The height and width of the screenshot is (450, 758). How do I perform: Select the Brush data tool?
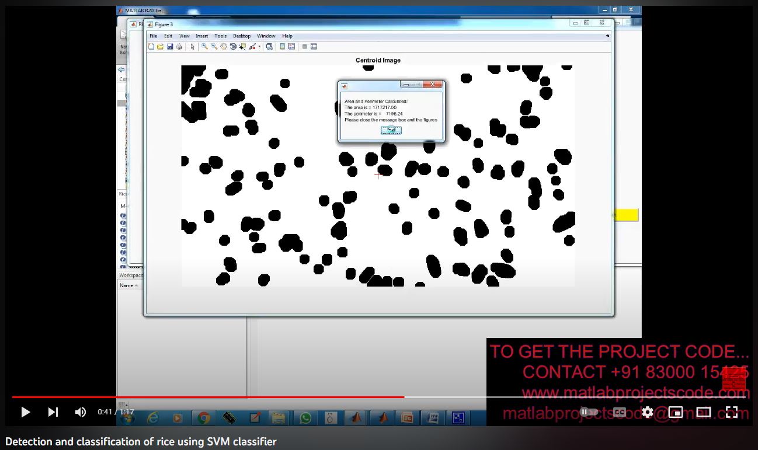tap(252, 47)
